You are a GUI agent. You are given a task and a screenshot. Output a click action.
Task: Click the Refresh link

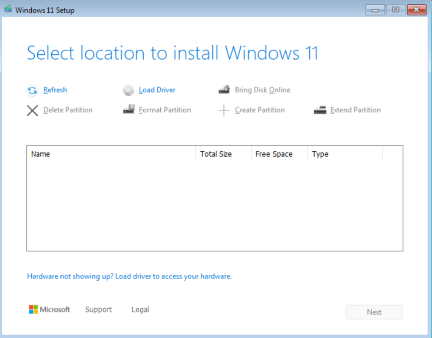point(55,90)
